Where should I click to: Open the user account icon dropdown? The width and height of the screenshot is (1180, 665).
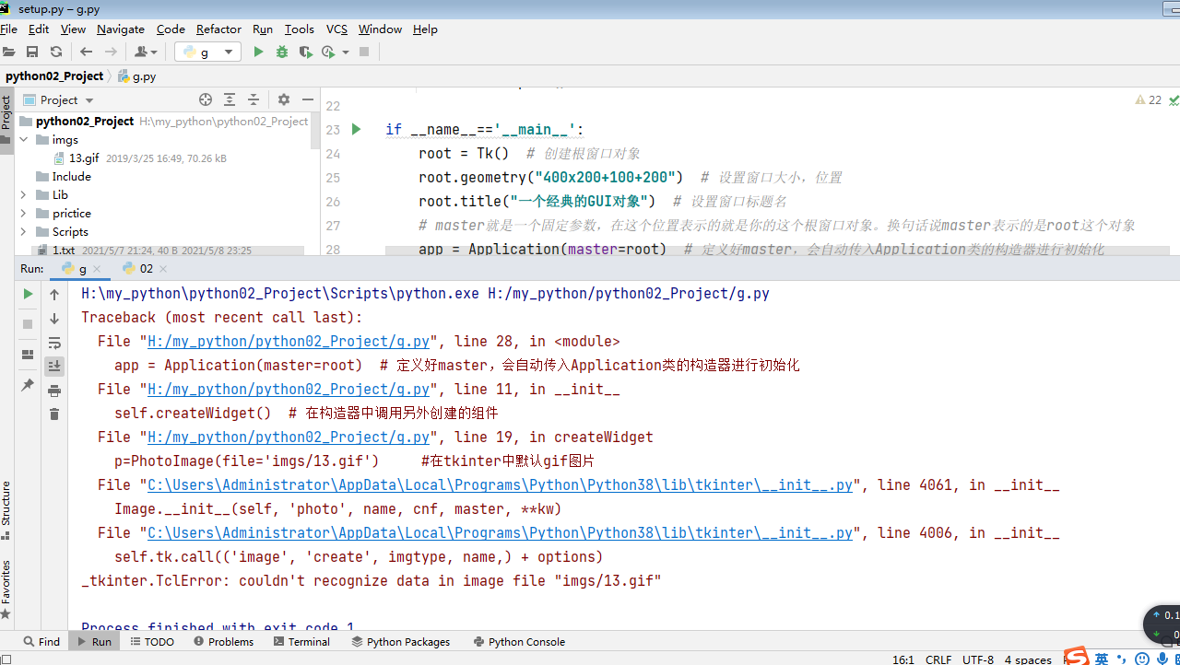click(146, 52)
